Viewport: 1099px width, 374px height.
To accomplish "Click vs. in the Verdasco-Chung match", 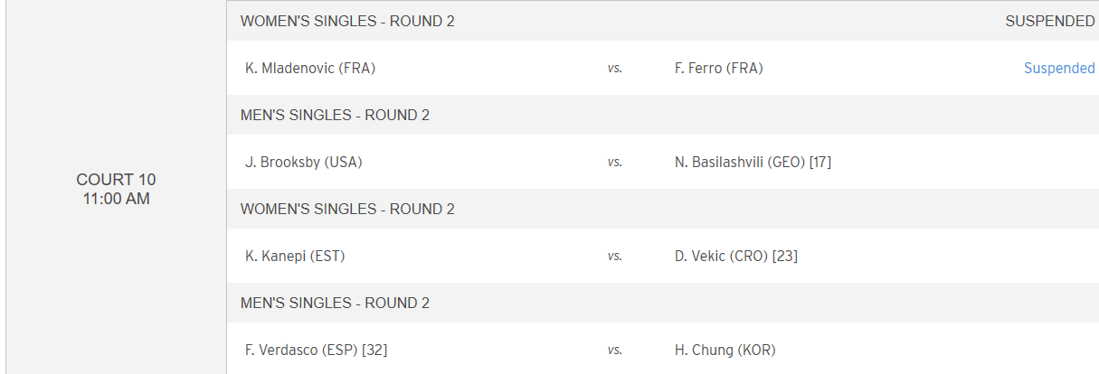I will click(x=614, y=350).
